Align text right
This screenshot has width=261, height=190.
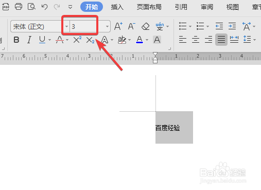click(x=208, y=40)
